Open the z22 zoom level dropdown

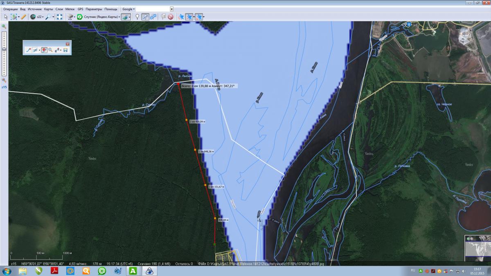click(x=40, y=17)
